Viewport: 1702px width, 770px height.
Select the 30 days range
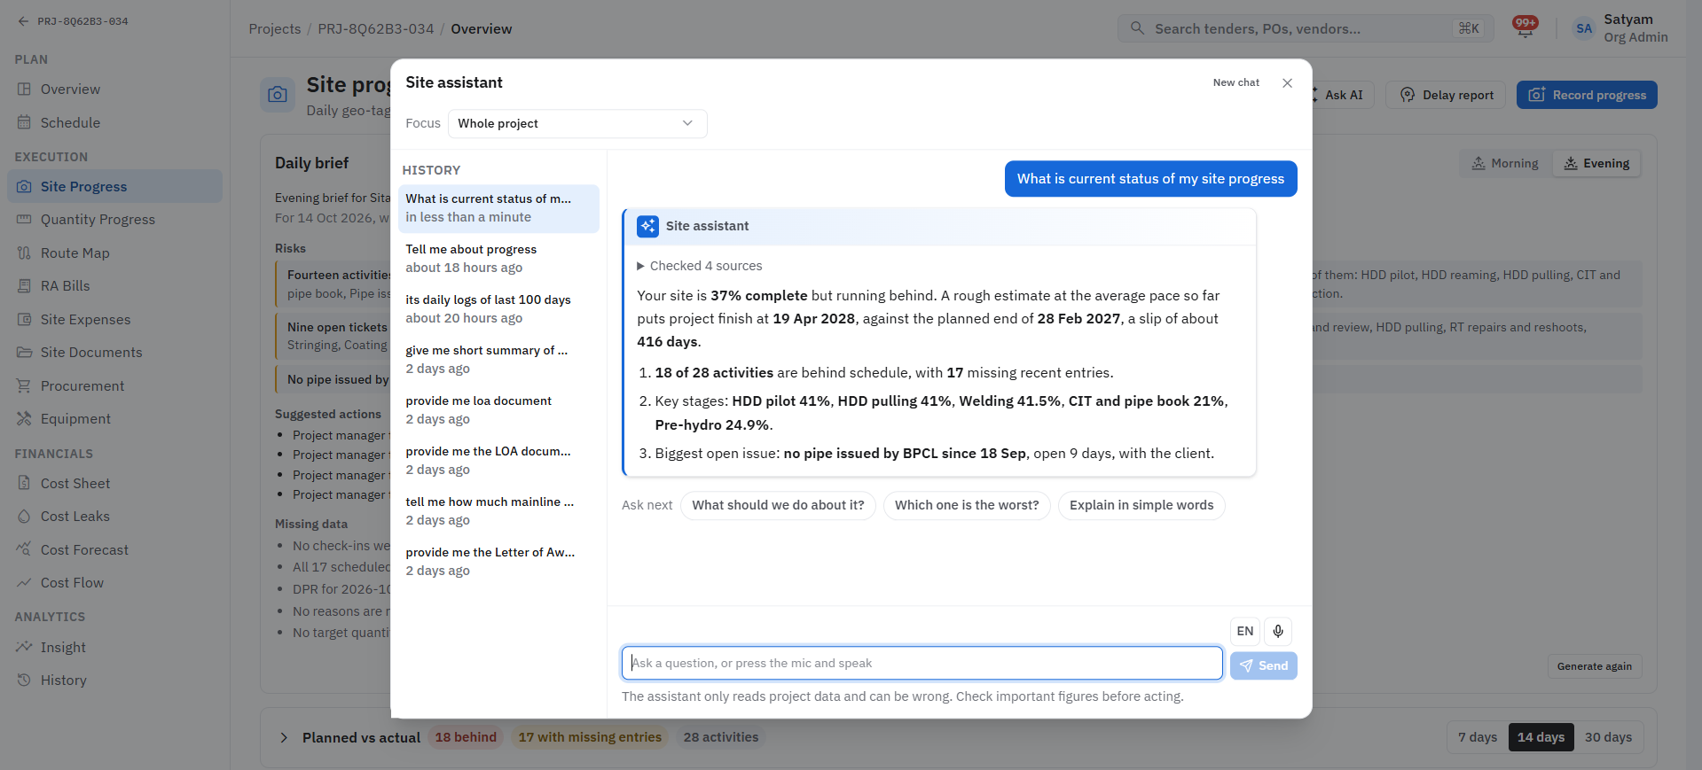click(x=1608, y=737)
